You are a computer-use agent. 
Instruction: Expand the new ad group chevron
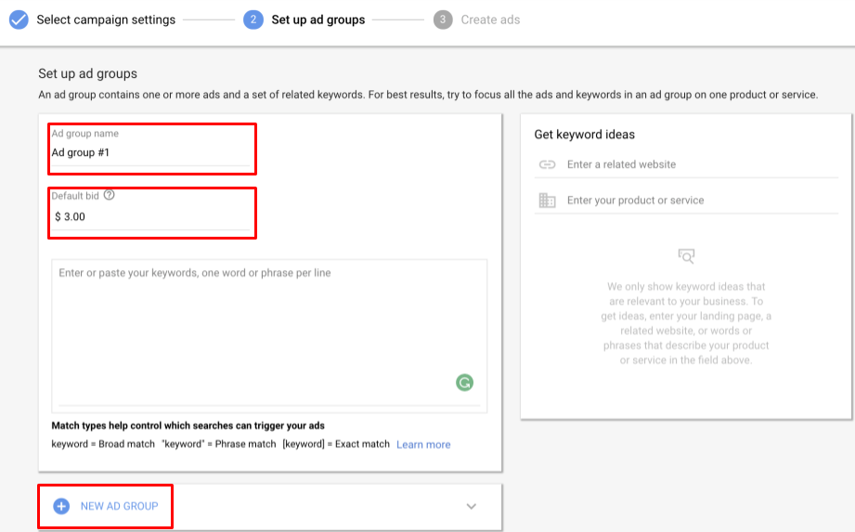[471, 506]
